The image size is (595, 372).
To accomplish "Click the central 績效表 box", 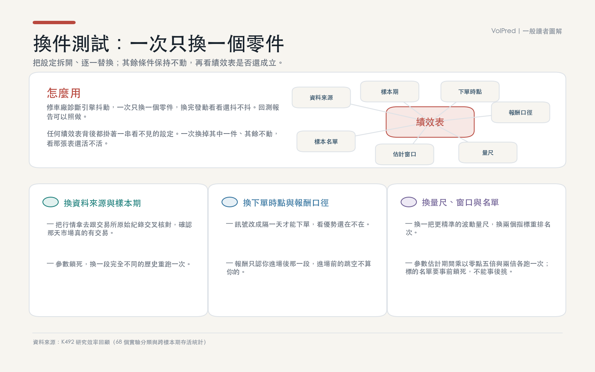I will [x=430, y=122].
